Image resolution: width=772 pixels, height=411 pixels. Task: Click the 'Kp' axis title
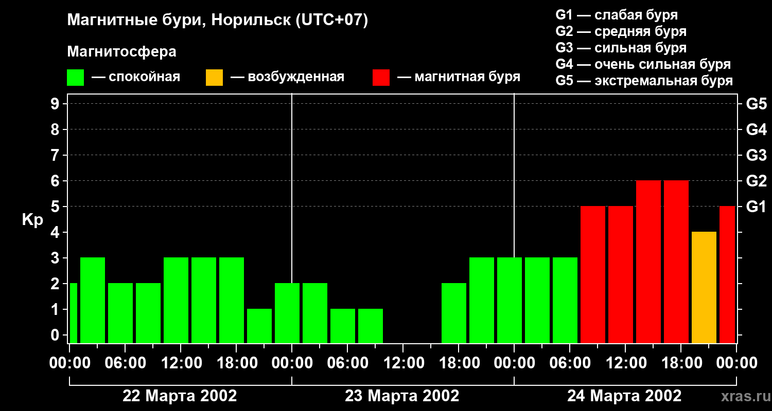click(33, 220)
